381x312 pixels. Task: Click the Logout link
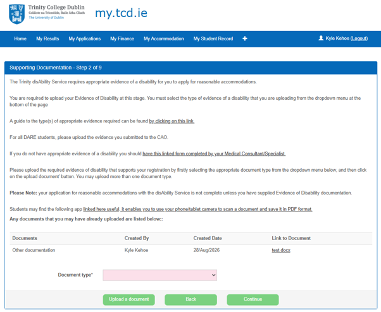pos(359,39)
